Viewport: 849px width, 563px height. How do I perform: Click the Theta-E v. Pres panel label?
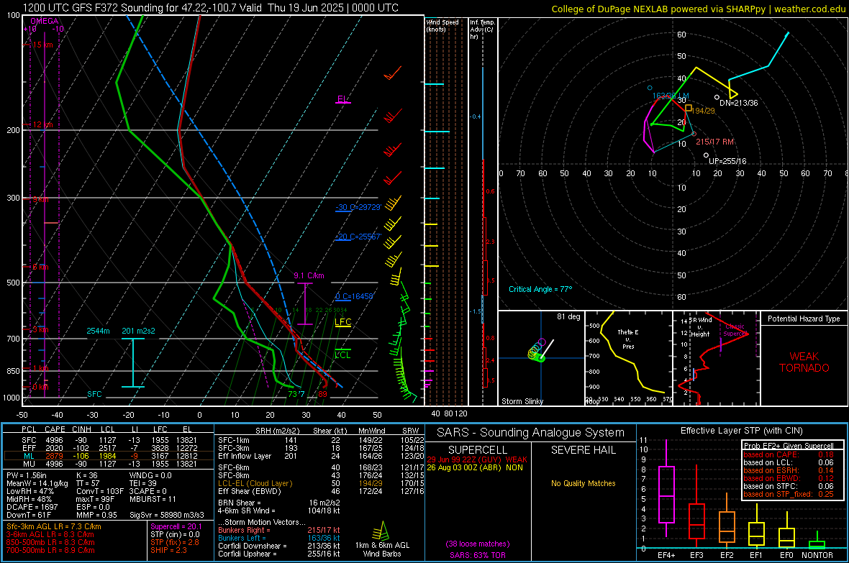628,339
